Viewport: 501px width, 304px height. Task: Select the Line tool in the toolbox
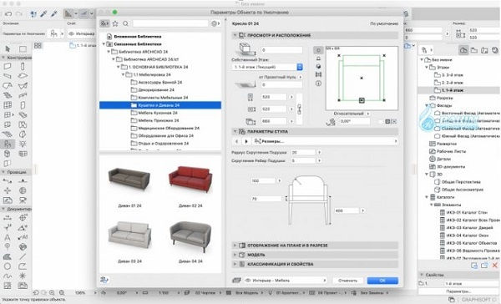[23, 256]
